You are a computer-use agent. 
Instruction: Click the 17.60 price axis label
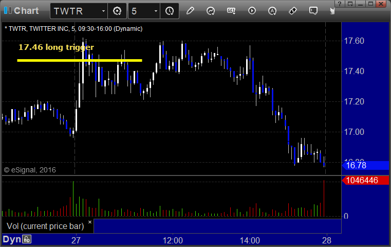[354, 41]
